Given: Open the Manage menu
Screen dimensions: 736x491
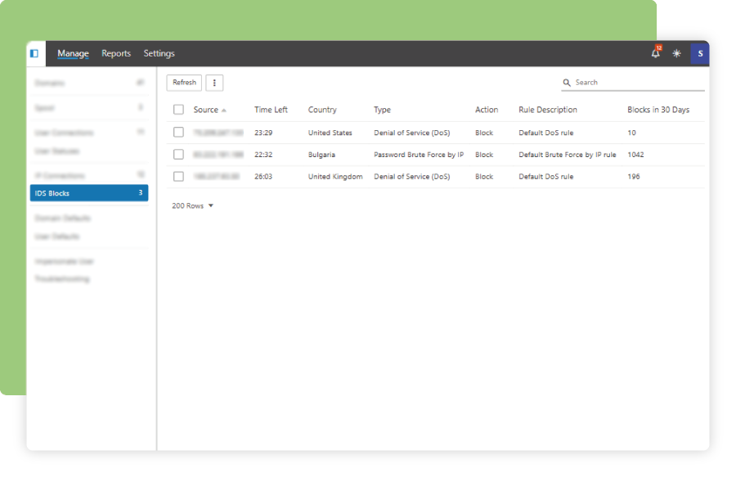Looking at the screenshot, I should [x=73, y=53].
